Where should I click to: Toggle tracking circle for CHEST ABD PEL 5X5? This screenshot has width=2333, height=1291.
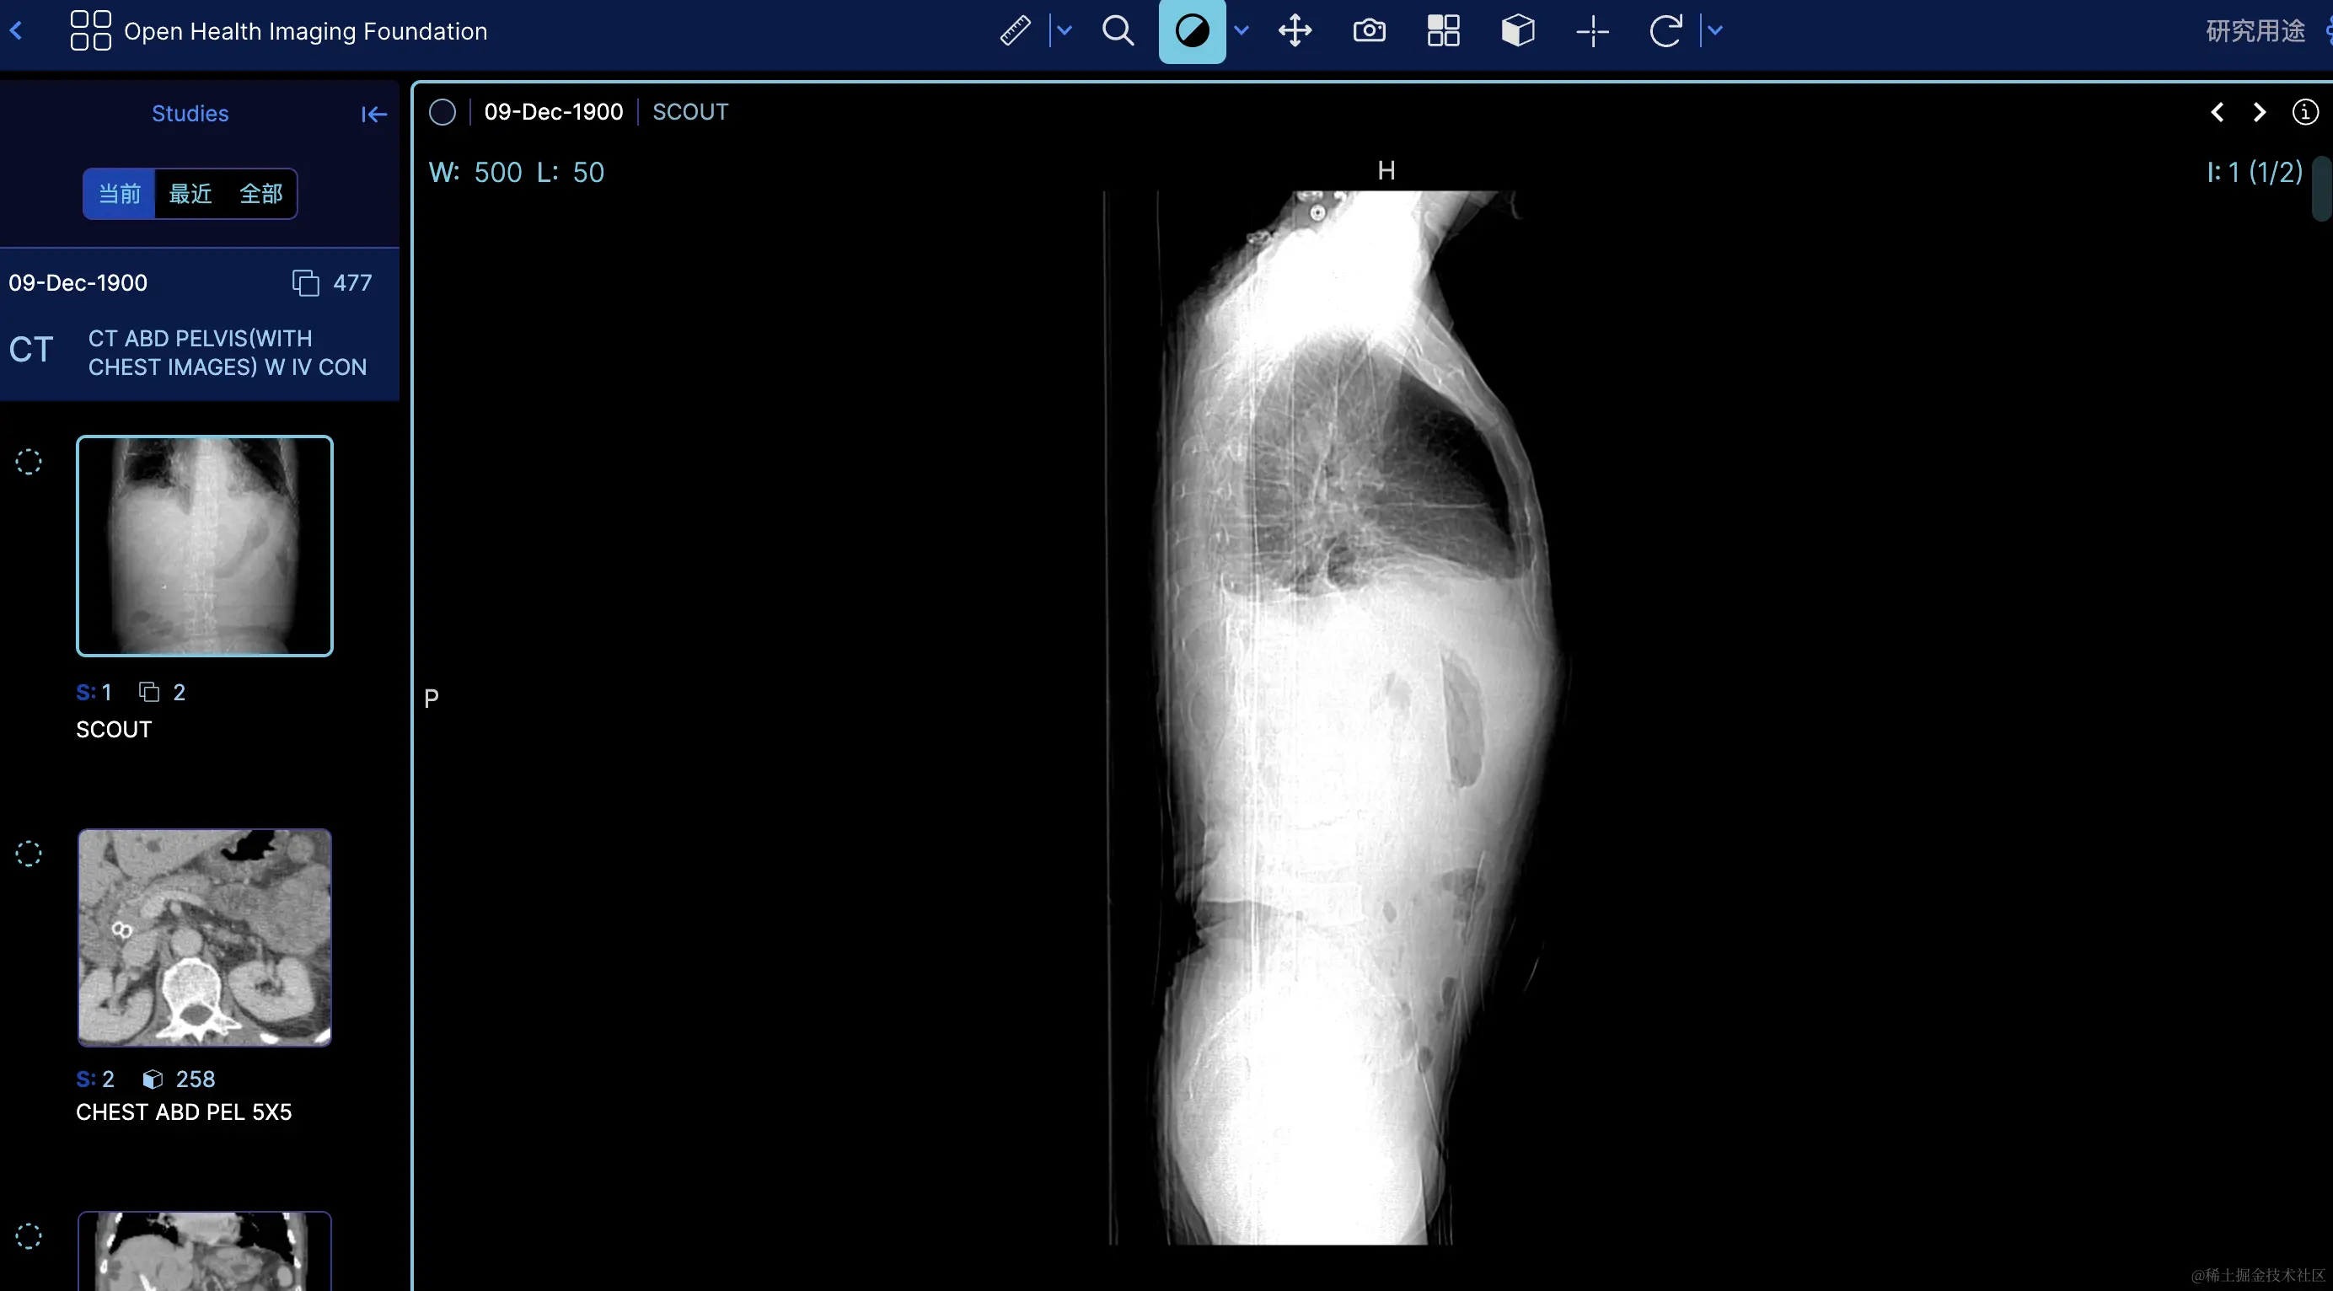(28, 853)
